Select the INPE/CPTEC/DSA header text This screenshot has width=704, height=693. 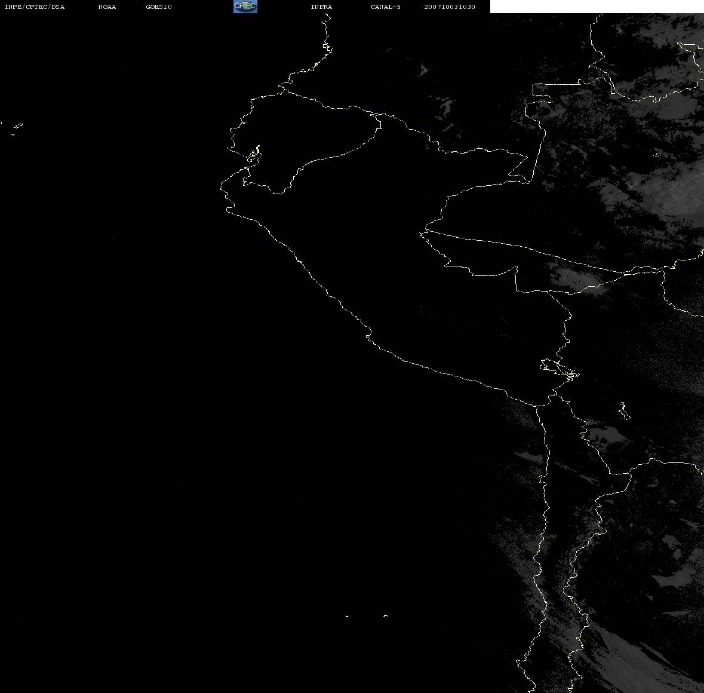click(x=34, y=7)
